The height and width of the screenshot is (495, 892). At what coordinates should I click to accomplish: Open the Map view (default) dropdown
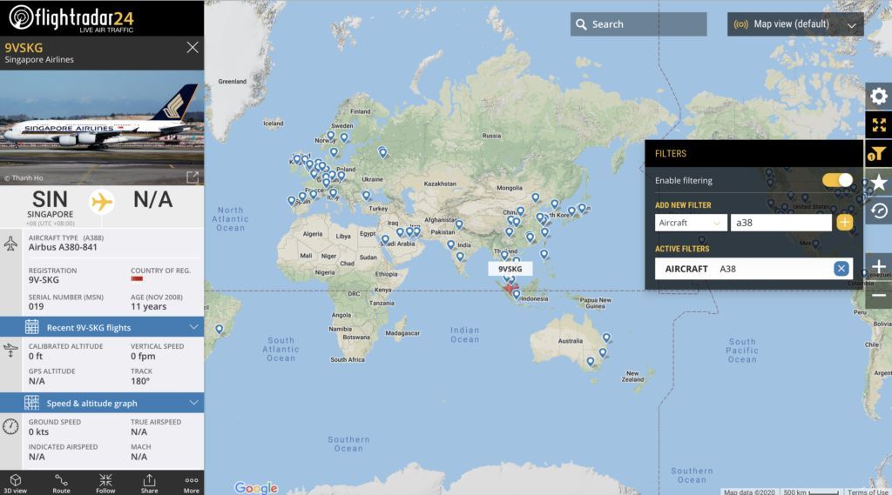(x=794, y=24)
